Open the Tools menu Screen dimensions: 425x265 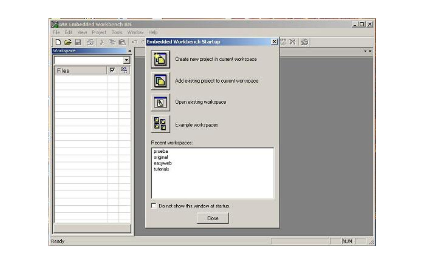point(117,32)
